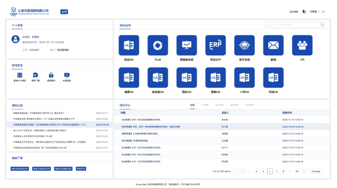This screenshot has height=188, width=337.
Task: Switch to the OA系统 tab
Action: (205, 105)
